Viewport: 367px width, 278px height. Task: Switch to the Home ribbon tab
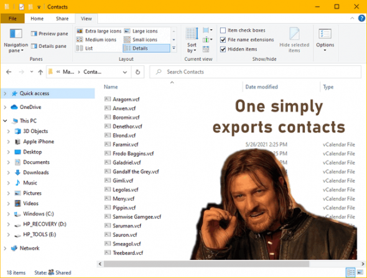37,19
